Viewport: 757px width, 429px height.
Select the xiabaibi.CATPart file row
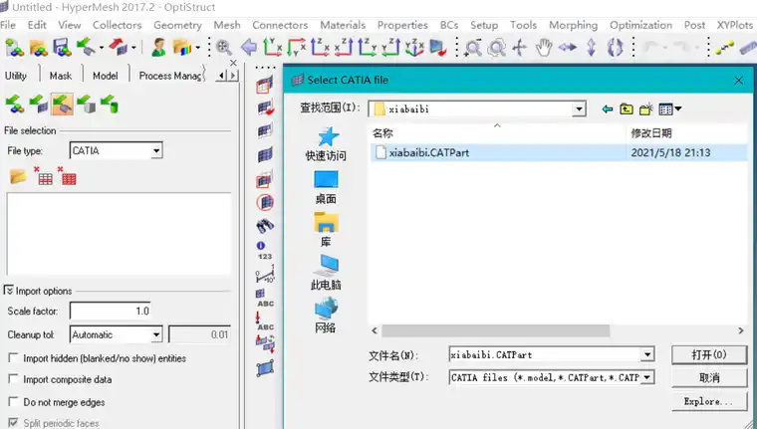(559, 152)
